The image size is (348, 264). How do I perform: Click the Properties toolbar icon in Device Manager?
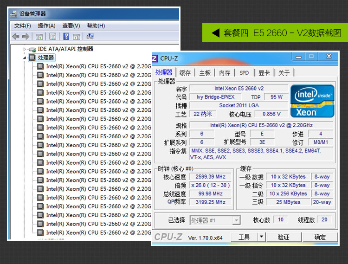point(52,36)
